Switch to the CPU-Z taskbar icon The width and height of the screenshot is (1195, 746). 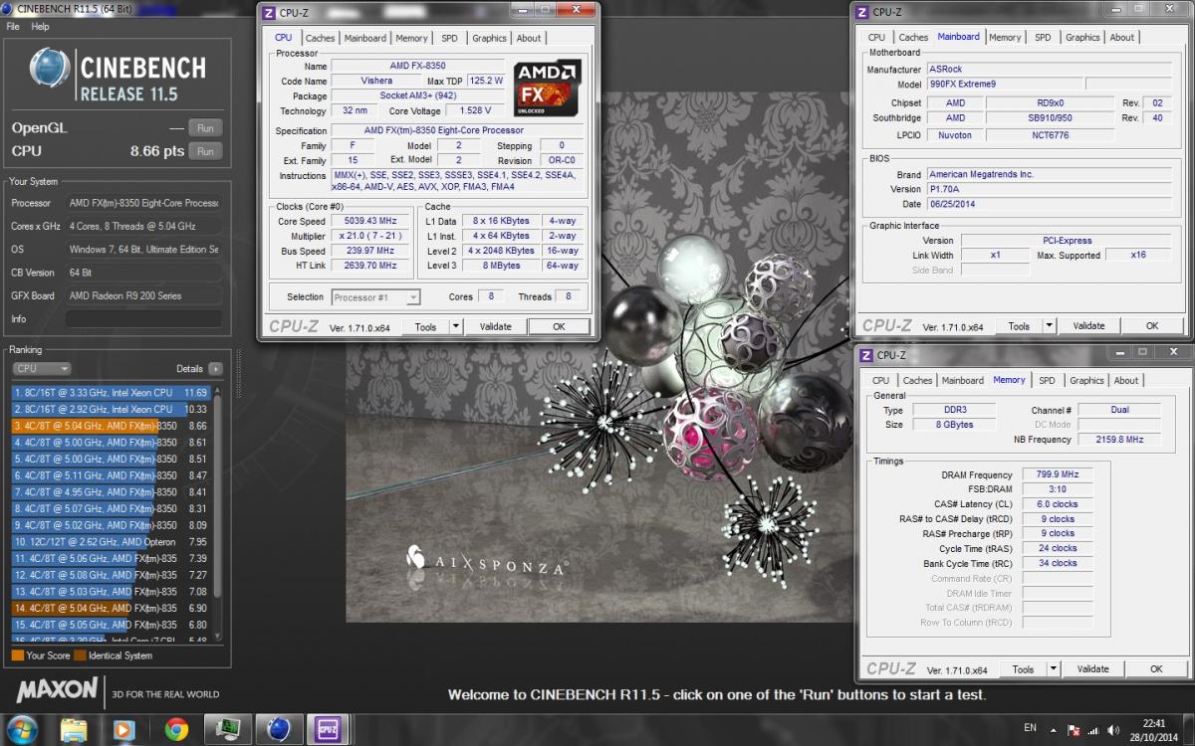329,729
